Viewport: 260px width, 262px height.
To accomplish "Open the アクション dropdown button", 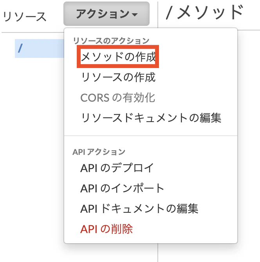I will pos(107,14).
